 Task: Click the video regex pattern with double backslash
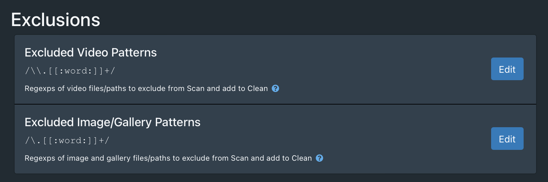(x=70, y=71)
